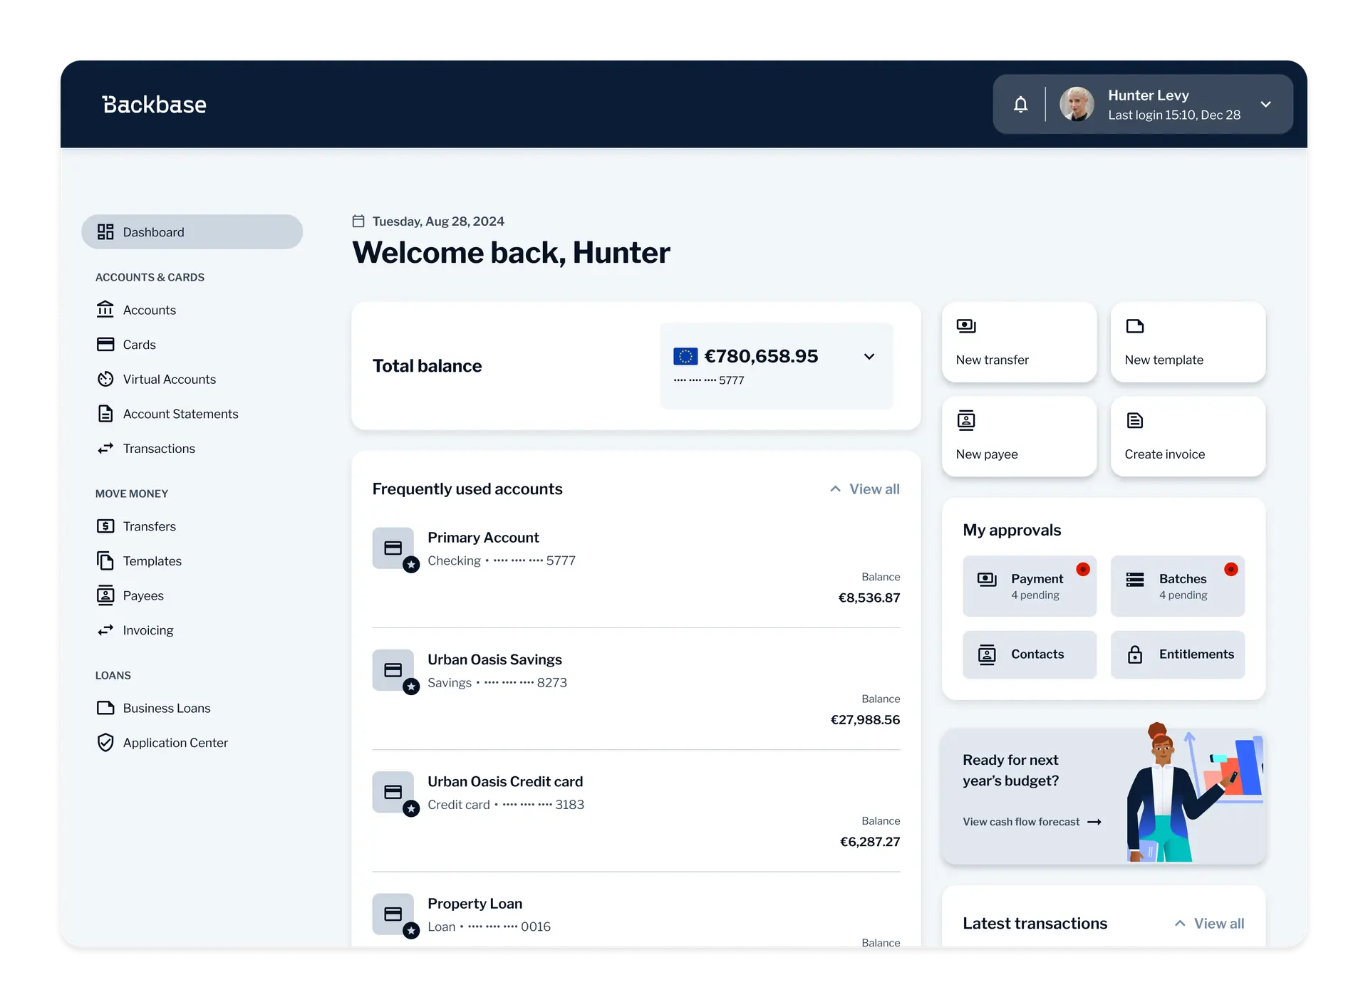Image resolution: width=1368 pixels, height=1007 pixels.
Task: Collapse the Frequently used accounts section
Action: [835, 489]
